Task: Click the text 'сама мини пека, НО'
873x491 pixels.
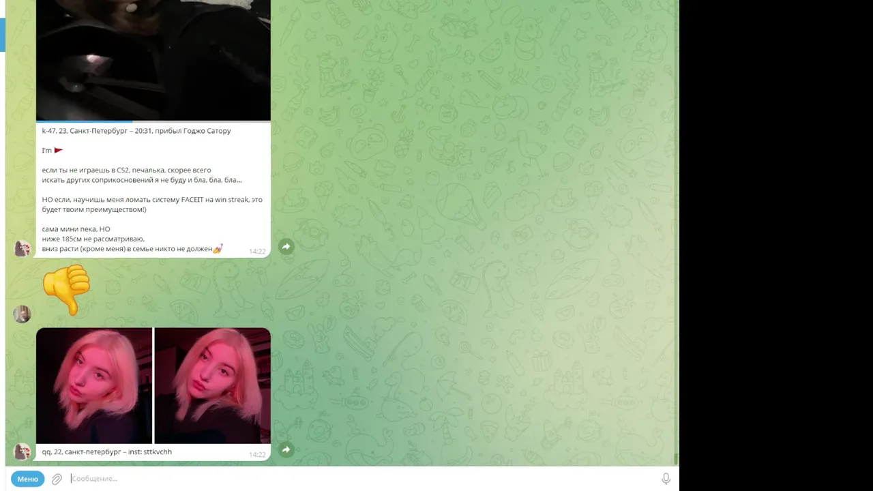Action: (76, 229)
